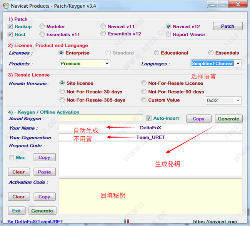The width and height of the screenshot is (250, 226).
Task: Click the Exit button
Action: point(17,211)
